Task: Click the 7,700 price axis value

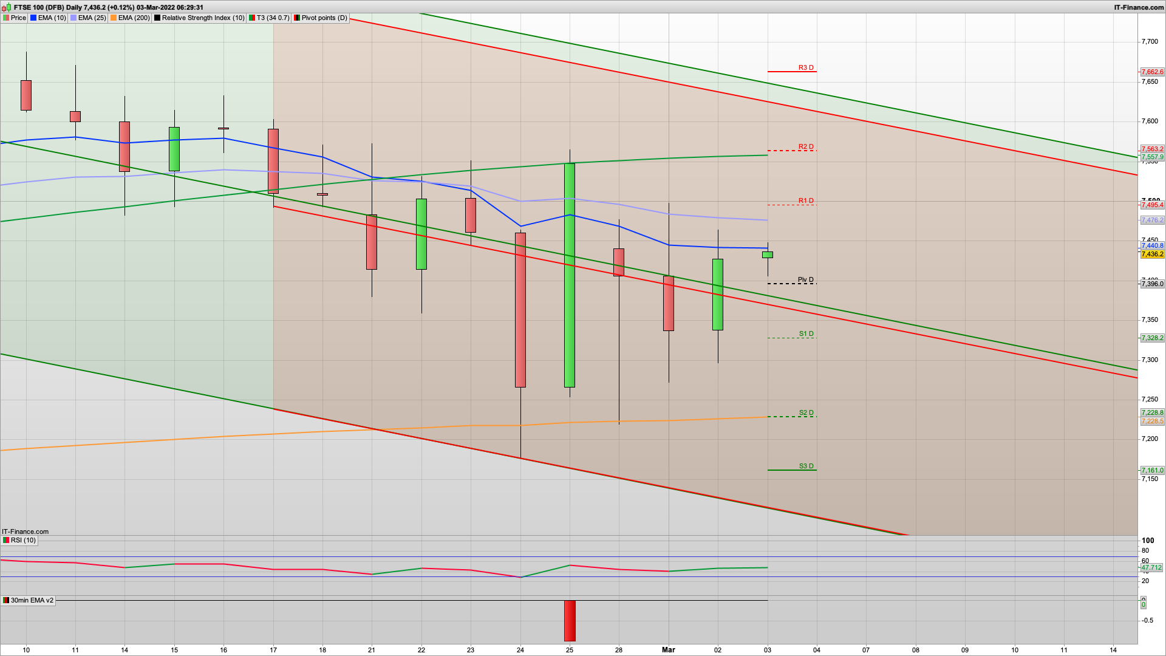Action: click(x=1150, y=41)
